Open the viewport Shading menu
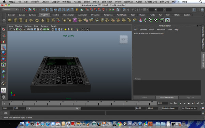This screenshot has width=205, height=128. pos(18,26)
